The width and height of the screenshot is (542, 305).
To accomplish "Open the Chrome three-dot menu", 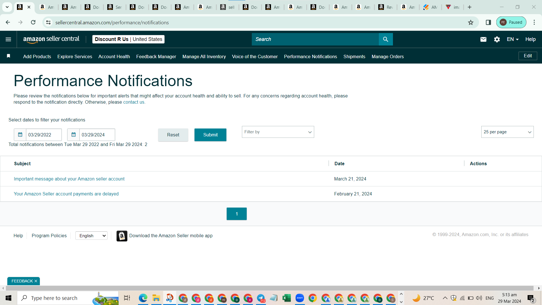I will click(x=534, y=22).
